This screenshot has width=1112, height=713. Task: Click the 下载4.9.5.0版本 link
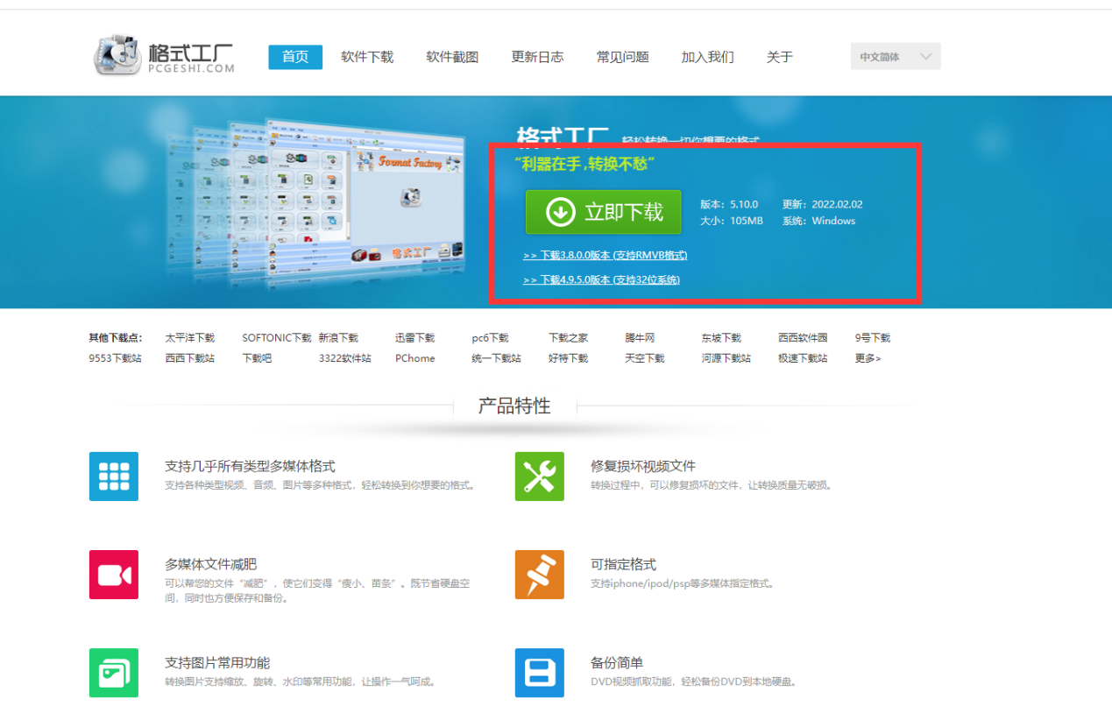click(x=601, y=280)
